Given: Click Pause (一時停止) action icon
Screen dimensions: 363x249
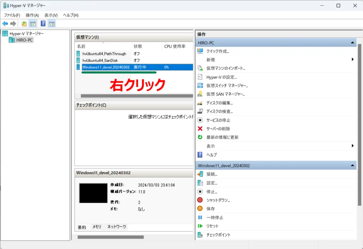Looking at the screenshot, I should coord(200,217).
